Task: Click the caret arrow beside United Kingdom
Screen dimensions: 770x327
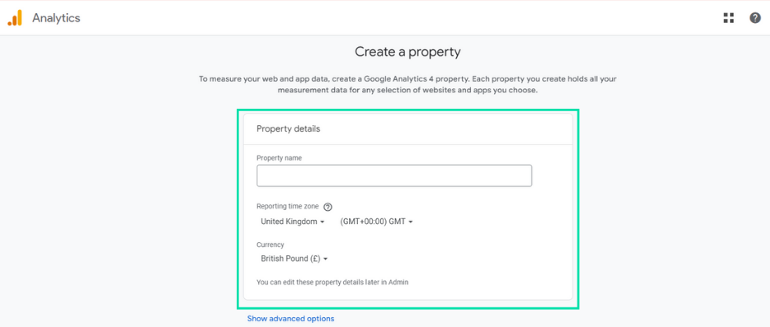Action: tap(322, 222)
